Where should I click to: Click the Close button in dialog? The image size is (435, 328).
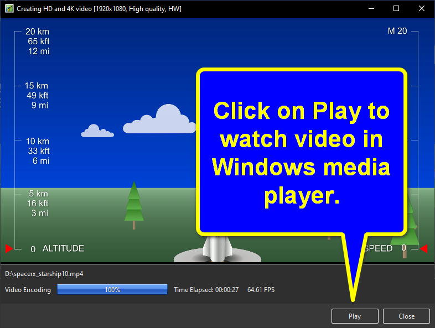tap(406, 316)
